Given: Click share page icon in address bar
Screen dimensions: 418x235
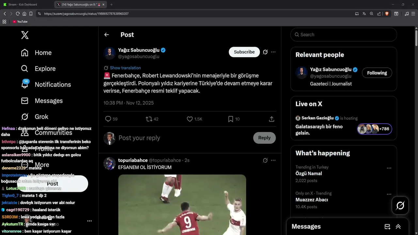Looking at the screenshot, I should point(379,14).
